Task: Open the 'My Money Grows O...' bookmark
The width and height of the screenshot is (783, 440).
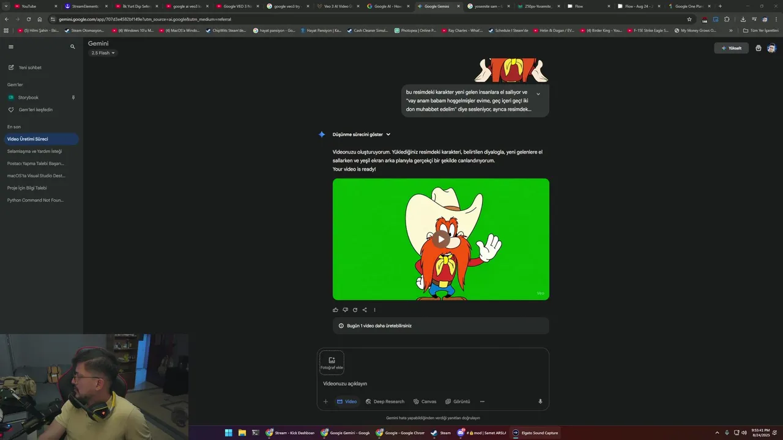Action: click(695, 30)
